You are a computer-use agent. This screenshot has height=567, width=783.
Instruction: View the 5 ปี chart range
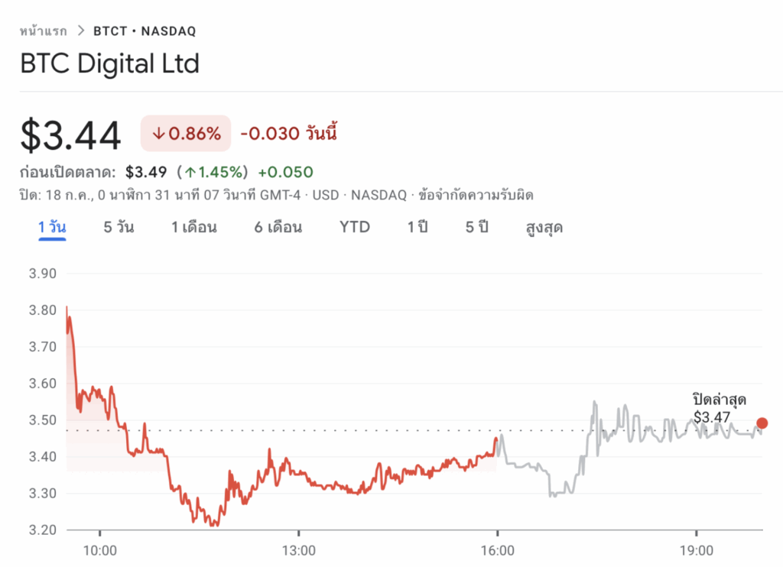pos(476,227)
